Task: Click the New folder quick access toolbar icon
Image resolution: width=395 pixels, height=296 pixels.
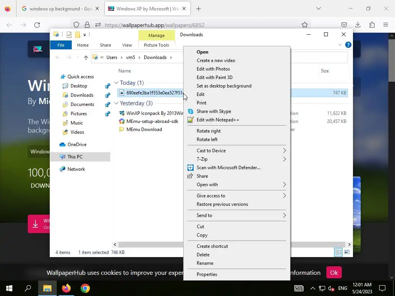Action: [x=78, y=35]
